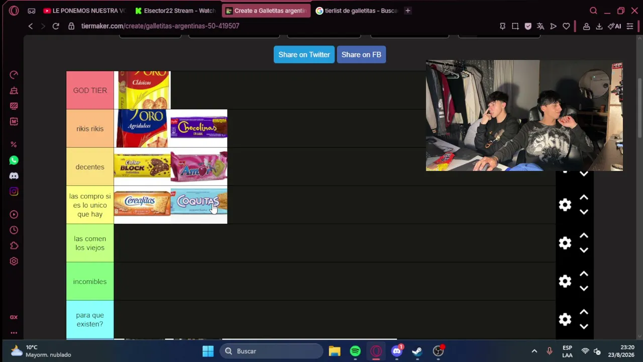Open the browser AI assistant button
The height and width of the screenshot is (362, 643).
coord(614,26)
